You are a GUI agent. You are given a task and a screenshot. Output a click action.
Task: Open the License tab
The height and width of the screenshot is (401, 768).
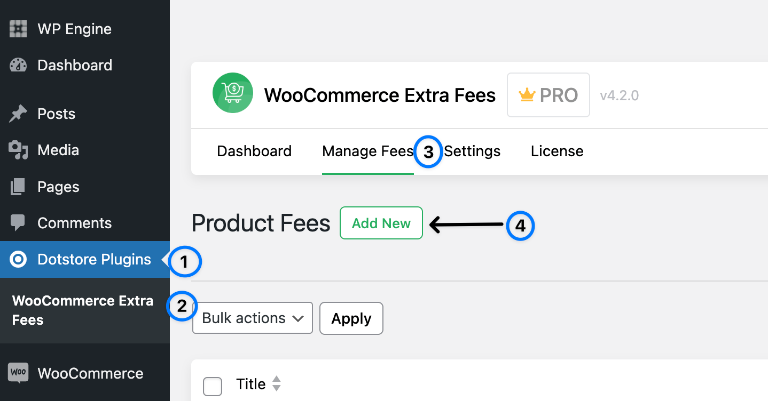(557, 151)
